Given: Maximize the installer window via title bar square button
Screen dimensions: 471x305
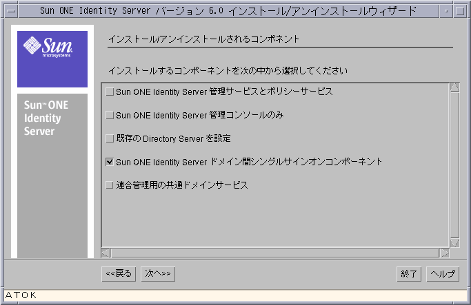Looking at the screenshot, I should (x=459, y=12).
